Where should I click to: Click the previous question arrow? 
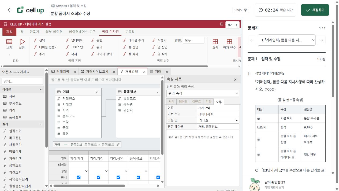click(252, 40)
